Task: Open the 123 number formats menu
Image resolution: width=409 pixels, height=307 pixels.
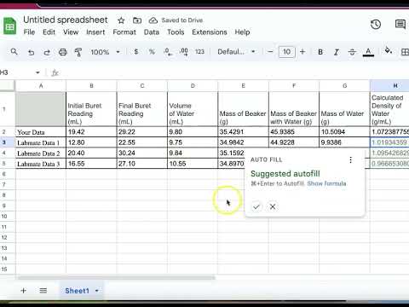Action: tap(199, 52)
